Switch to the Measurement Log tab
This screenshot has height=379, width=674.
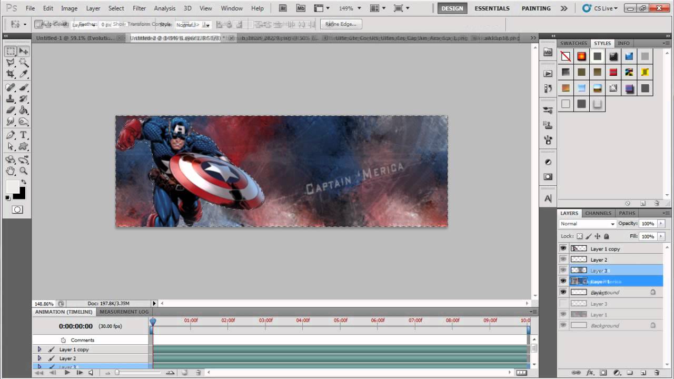point(124,312)
